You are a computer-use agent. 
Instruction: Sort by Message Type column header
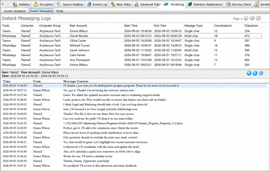pyautogui.click(x=193, y=26)
